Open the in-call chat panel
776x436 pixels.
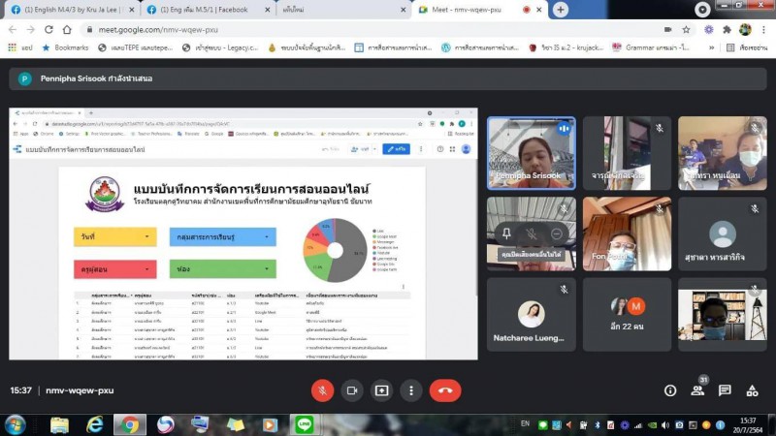725,390
